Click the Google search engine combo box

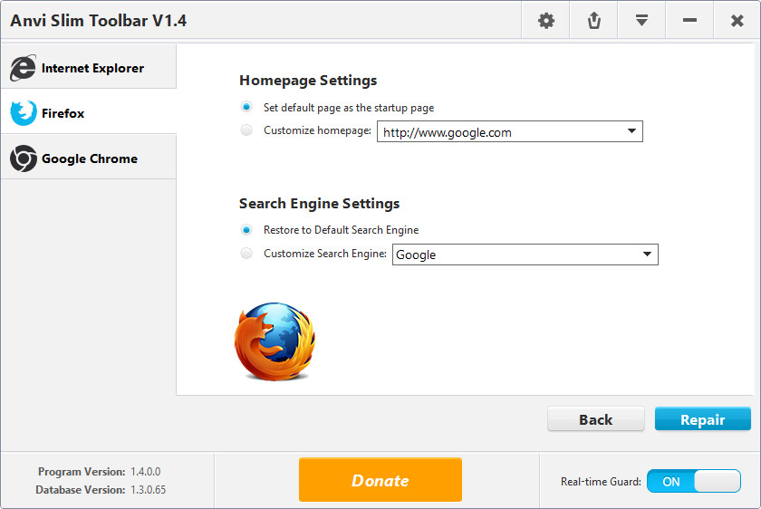point(525,254)
